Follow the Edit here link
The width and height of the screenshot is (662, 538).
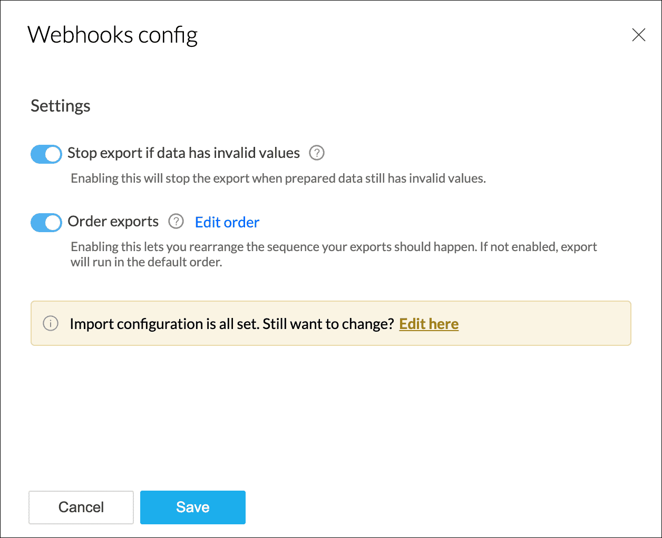[x=429, y=324]
